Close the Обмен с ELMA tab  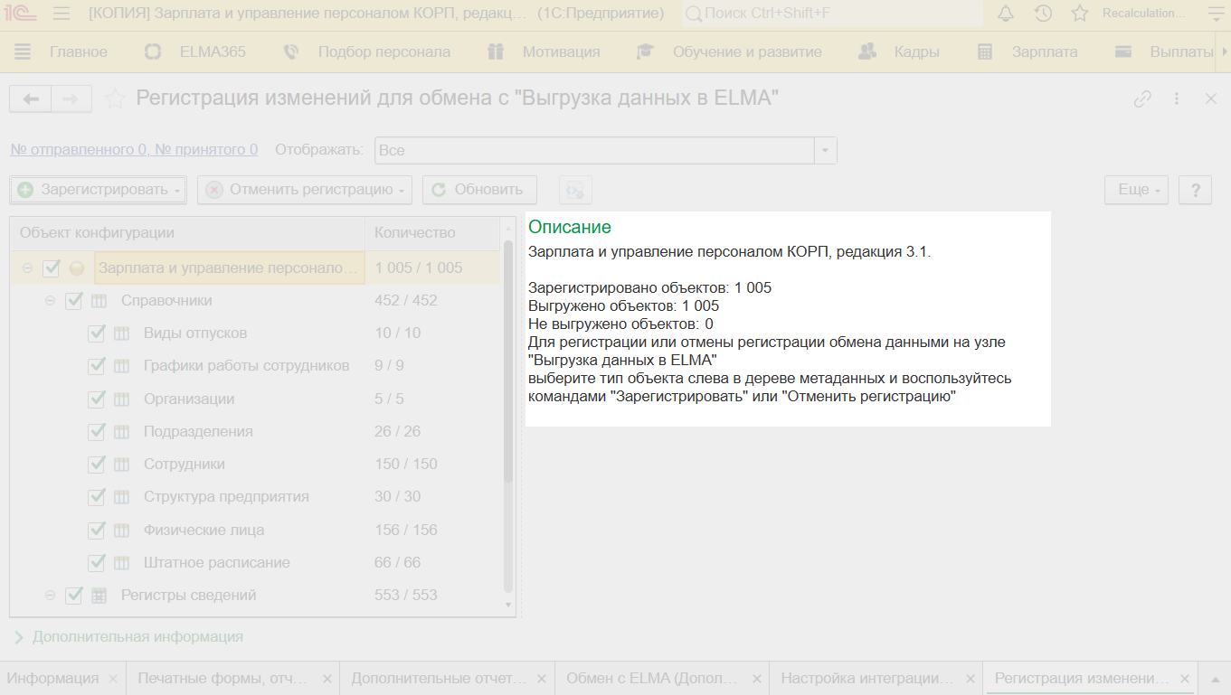[x=755, y=679]
